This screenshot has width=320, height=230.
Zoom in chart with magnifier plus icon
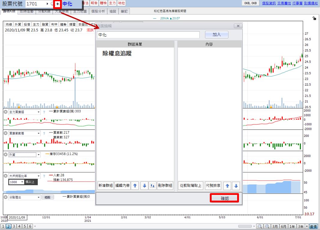[x=267, y=226]
